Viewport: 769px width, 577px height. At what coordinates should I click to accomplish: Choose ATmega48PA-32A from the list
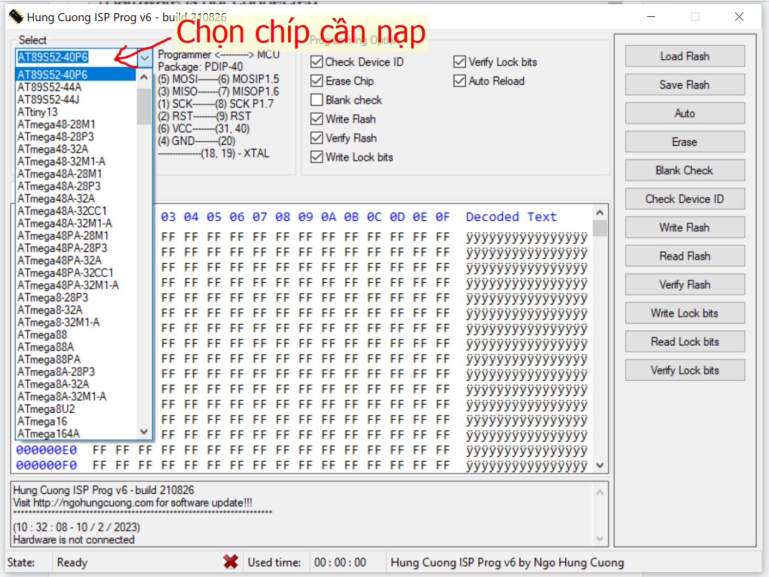[x=76, y=260]
